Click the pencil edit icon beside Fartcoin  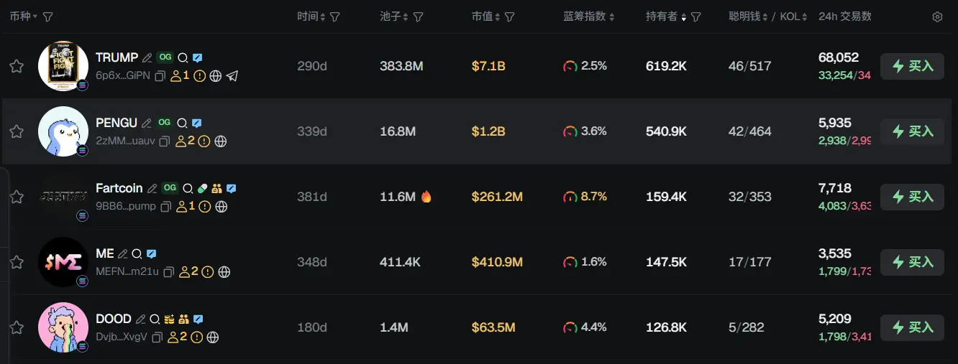point(152,188)
